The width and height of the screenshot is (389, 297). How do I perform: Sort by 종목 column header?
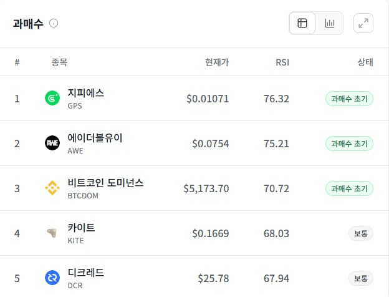(59, 62)
